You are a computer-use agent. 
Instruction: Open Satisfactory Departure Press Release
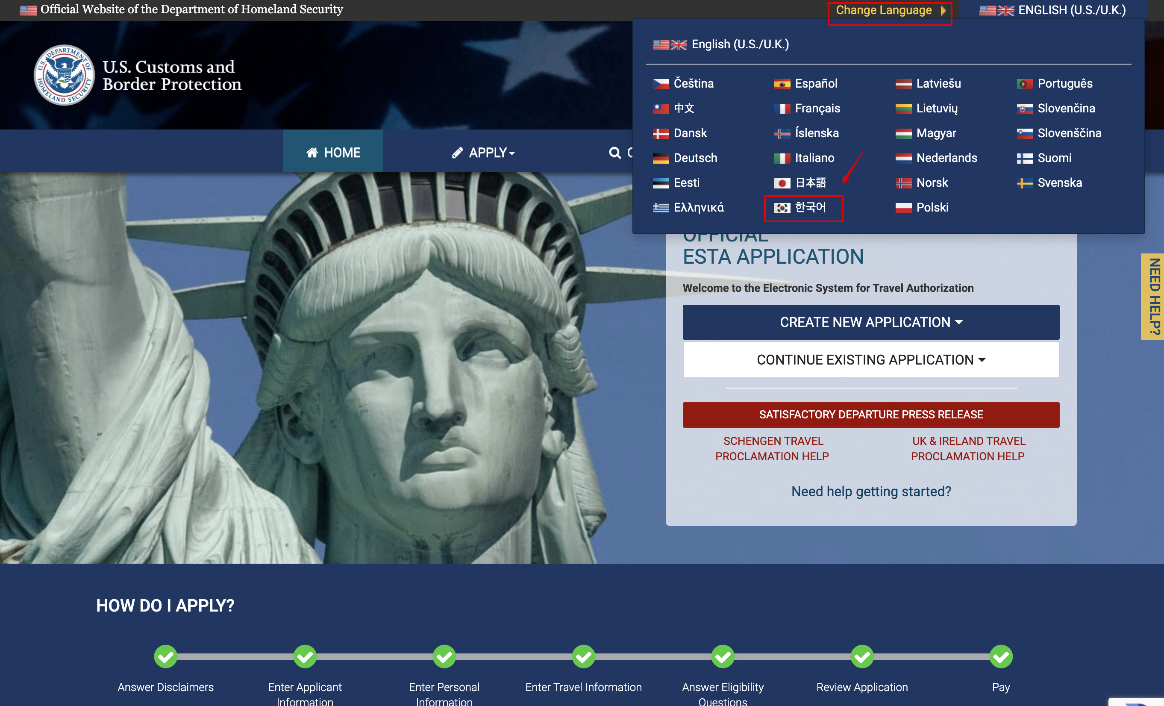tap(870, 415)
